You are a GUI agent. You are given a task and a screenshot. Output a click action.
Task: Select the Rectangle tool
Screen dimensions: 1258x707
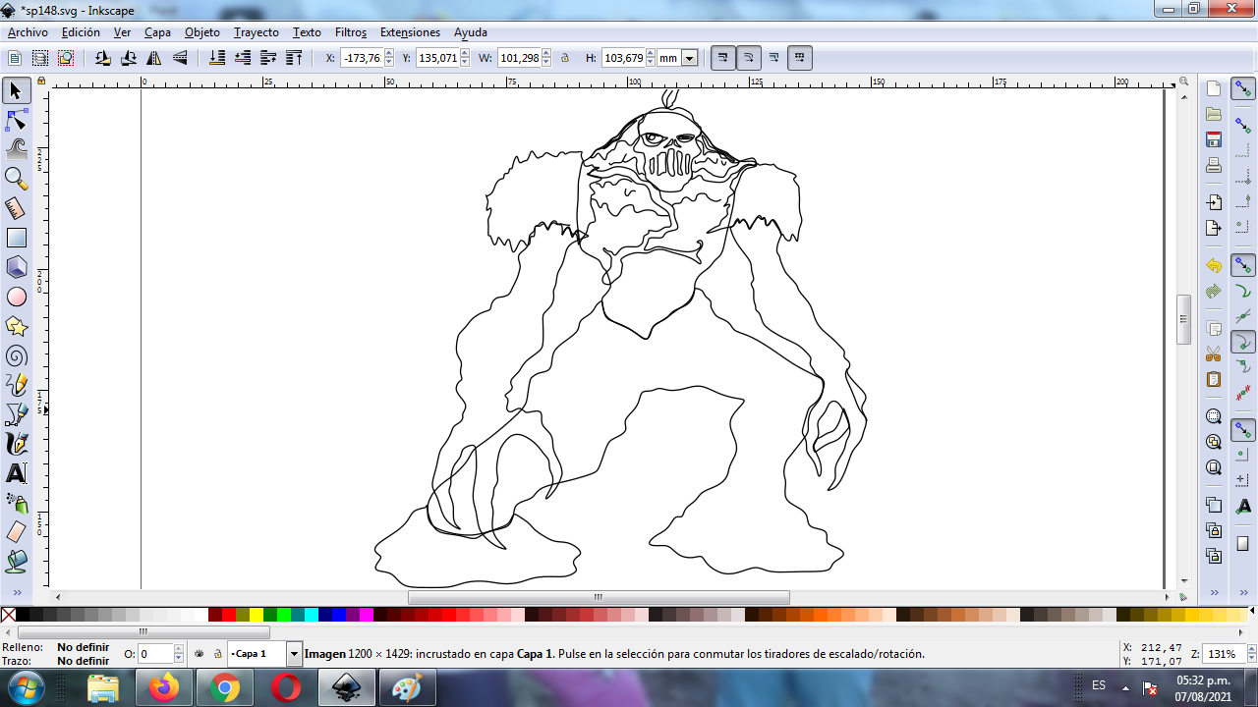point(16,238)
